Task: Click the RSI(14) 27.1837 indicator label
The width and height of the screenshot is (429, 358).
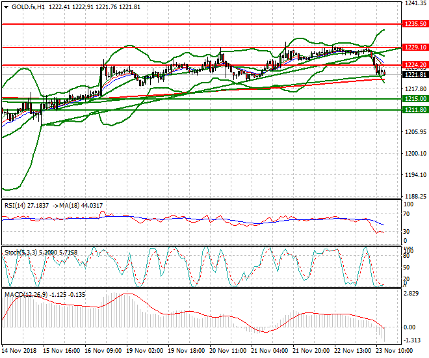Action: click(x=27, y=206)
